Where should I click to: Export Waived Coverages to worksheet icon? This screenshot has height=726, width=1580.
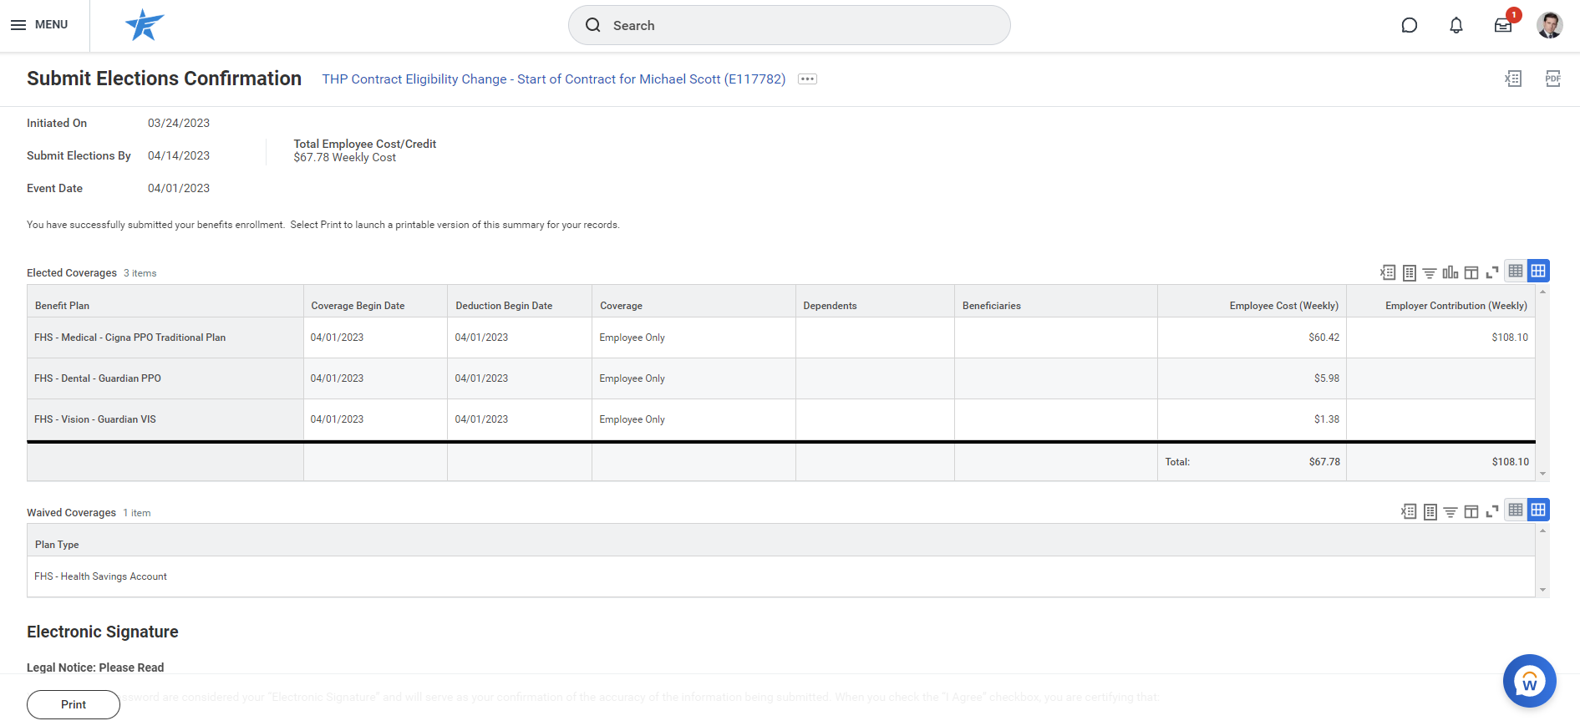pyautogui.click(x=1430, y=511)
